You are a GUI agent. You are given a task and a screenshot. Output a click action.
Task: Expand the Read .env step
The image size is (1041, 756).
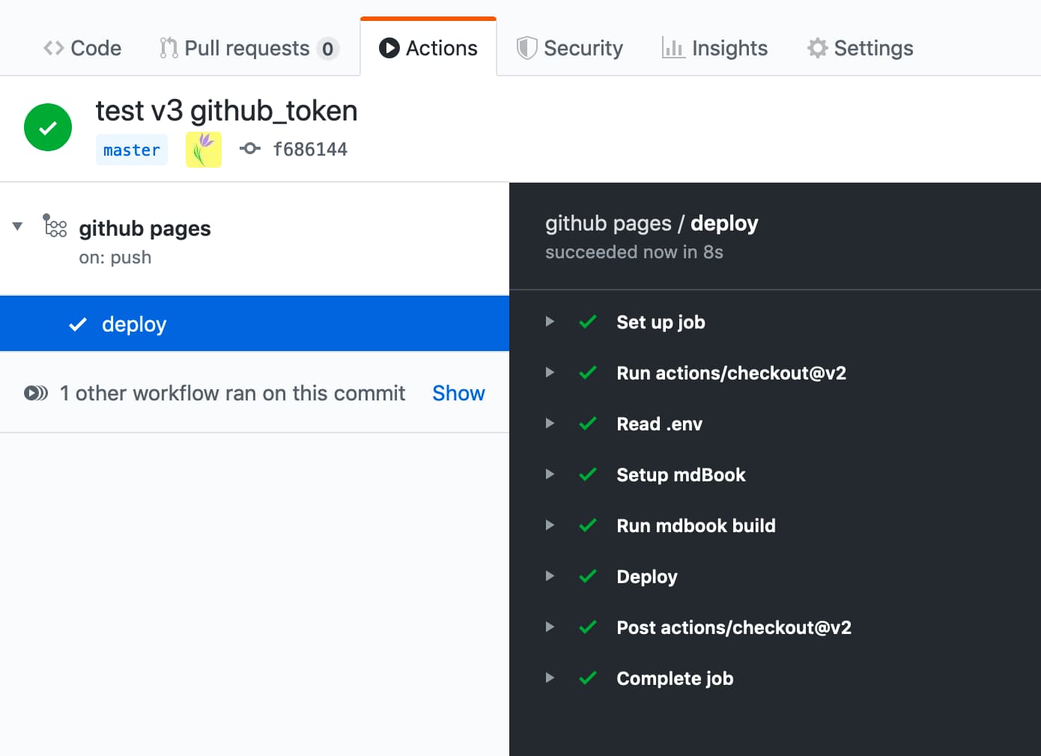click(x=550, y=424)
